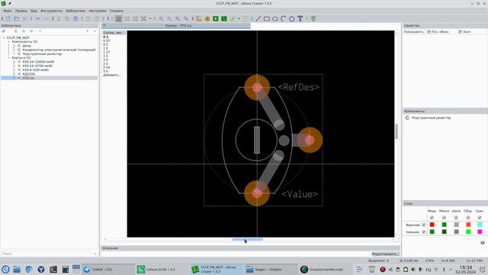Click the green snap-to-grid icon
This screenshot has height=275, width=488.
[x=143, y=18]
